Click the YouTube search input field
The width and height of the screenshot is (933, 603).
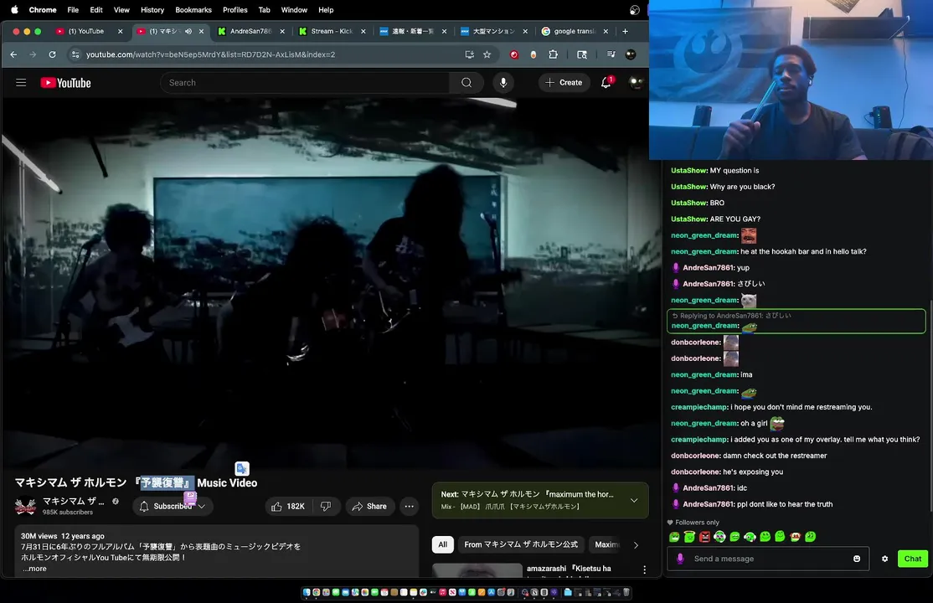(x=305, y=83)
